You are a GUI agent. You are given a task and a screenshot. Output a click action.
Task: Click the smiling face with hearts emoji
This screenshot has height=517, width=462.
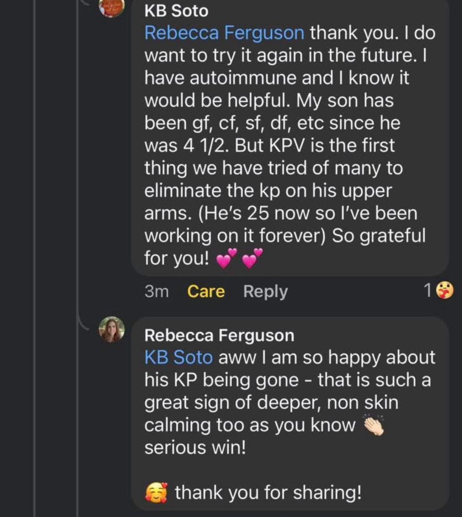coord(156,492)
